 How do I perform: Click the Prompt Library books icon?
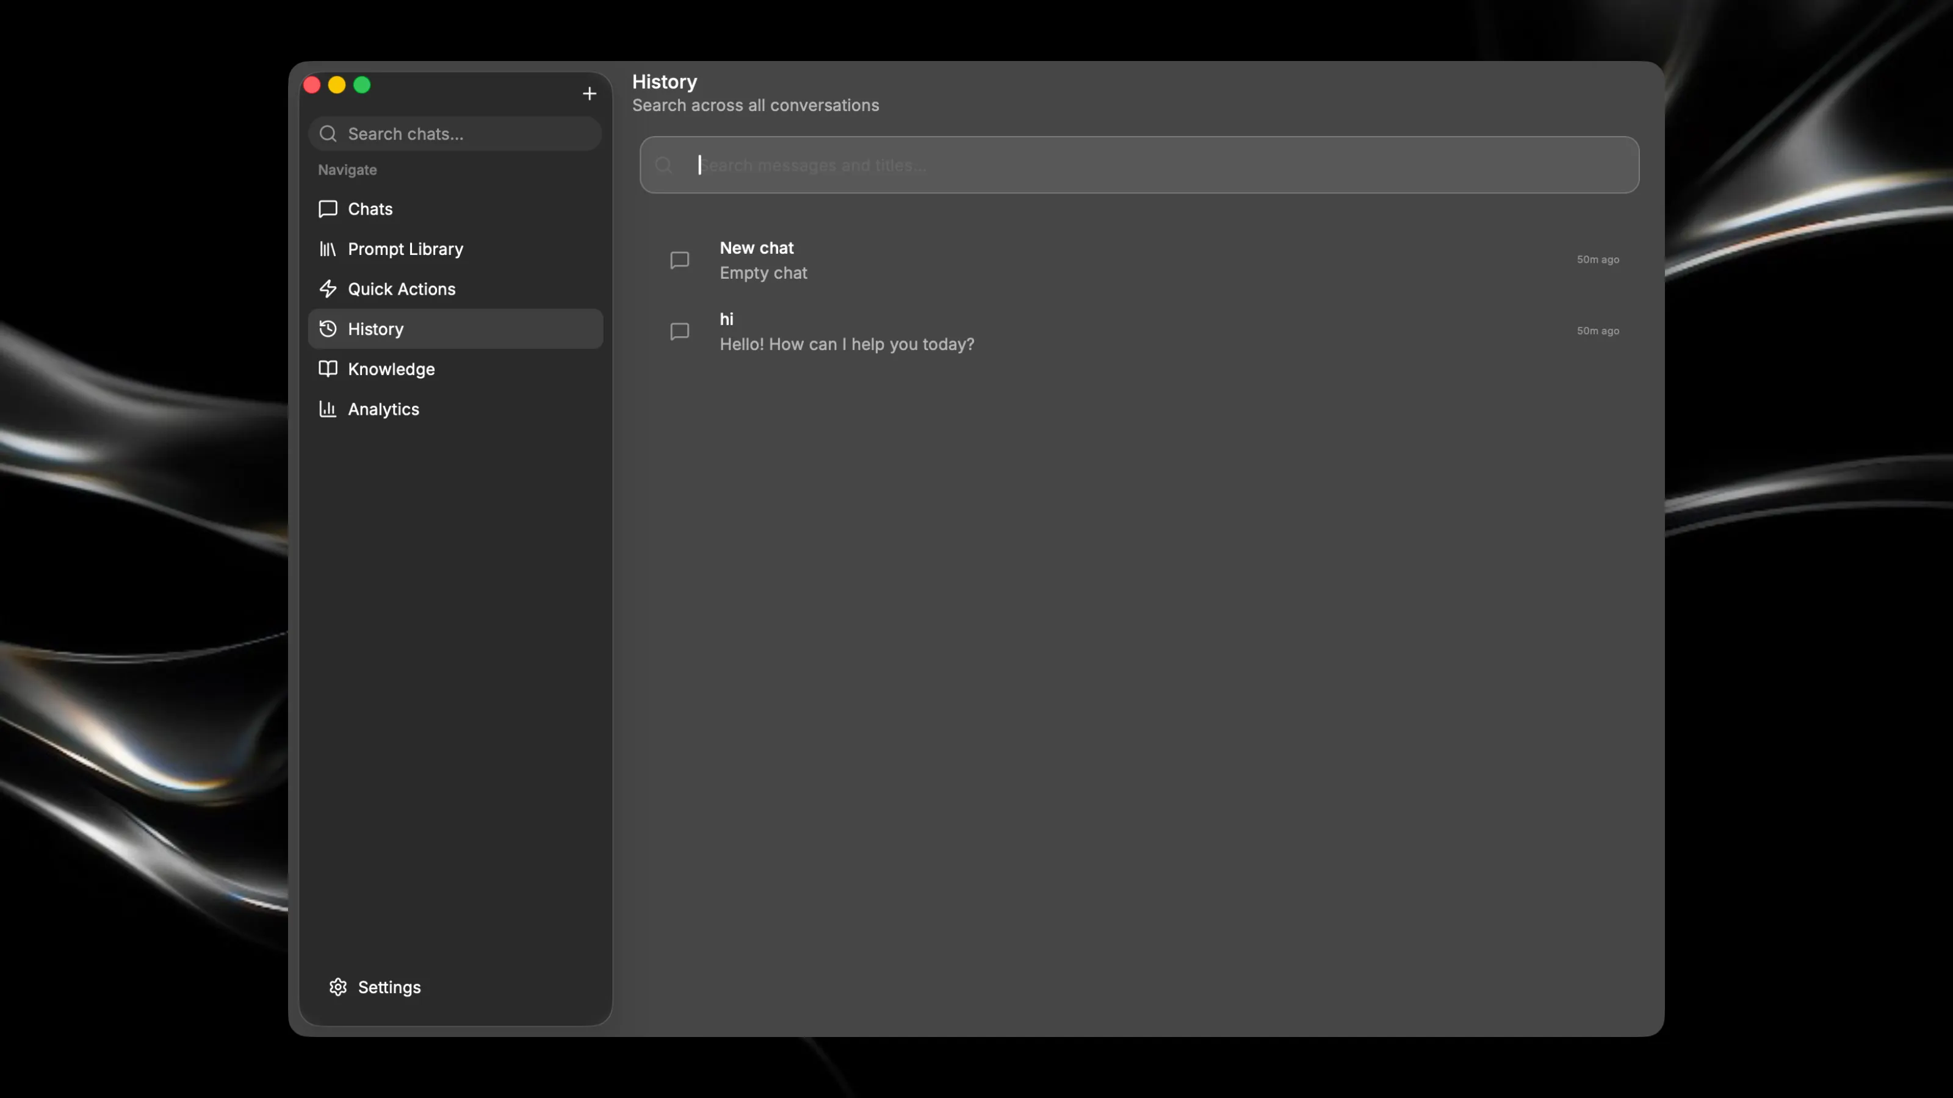click(x=328, y=249)
